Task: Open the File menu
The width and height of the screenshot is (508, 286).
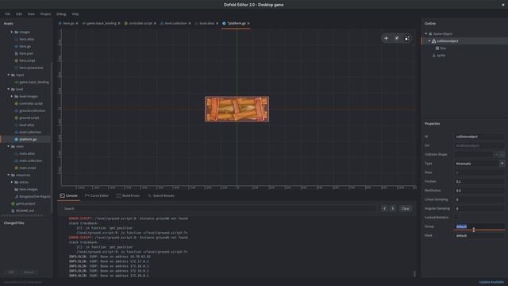Action: point(7,14)
